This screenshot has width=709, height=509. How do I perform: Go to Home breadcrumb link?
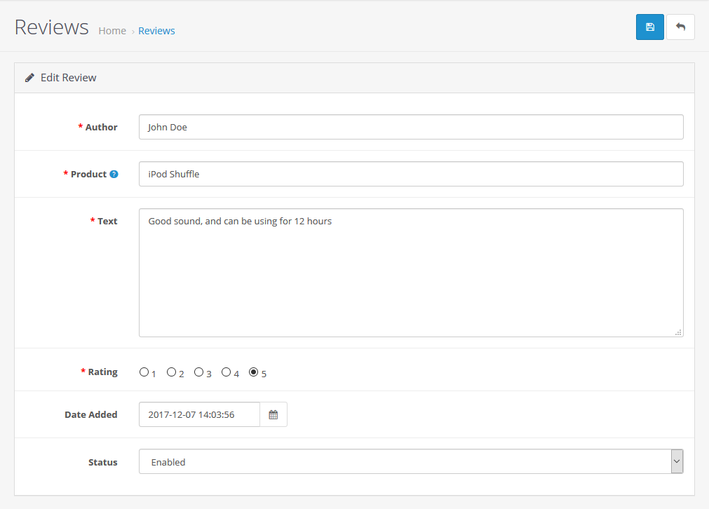[112, 31]
